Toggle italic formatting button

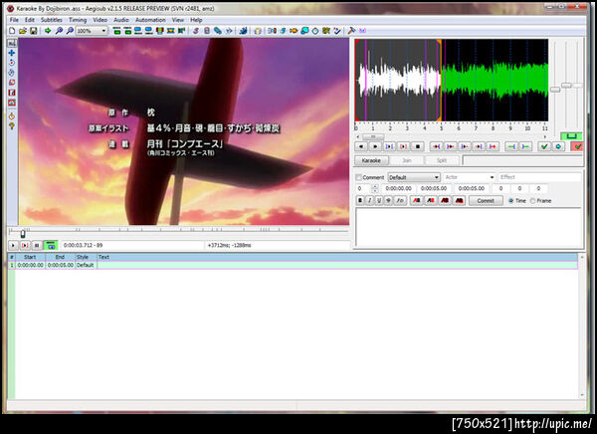[x=370, y=200]
